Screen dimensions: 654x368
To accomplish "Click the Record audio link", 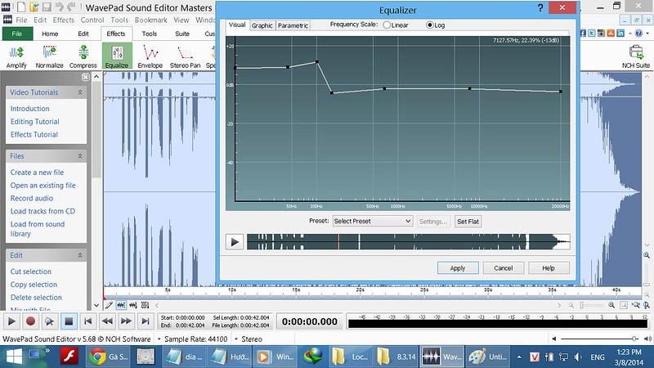I will pos(32,198).
